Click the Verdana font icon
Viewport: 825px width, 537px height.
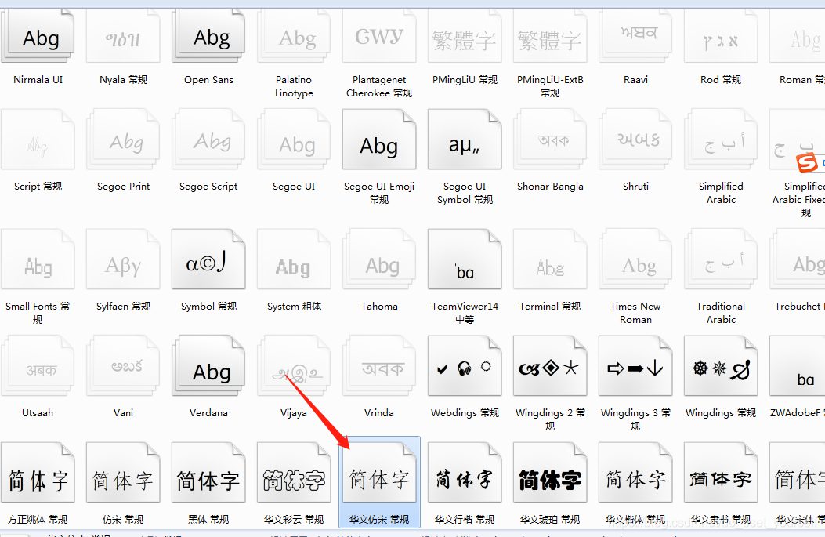coord(208,366)
